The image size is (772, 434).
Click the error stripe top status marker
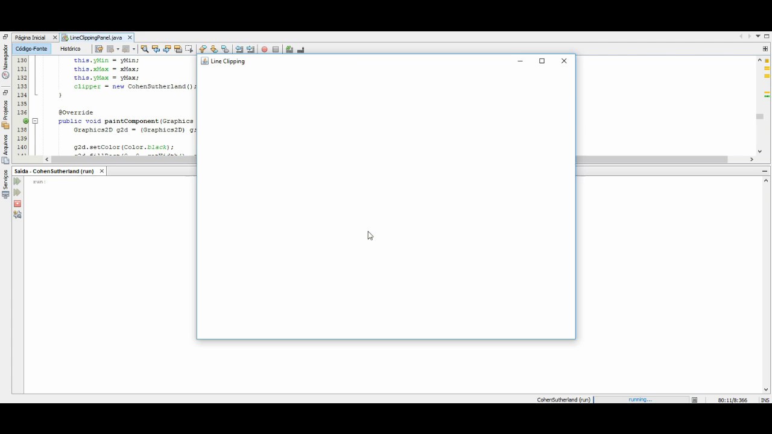tap(767, 61)
